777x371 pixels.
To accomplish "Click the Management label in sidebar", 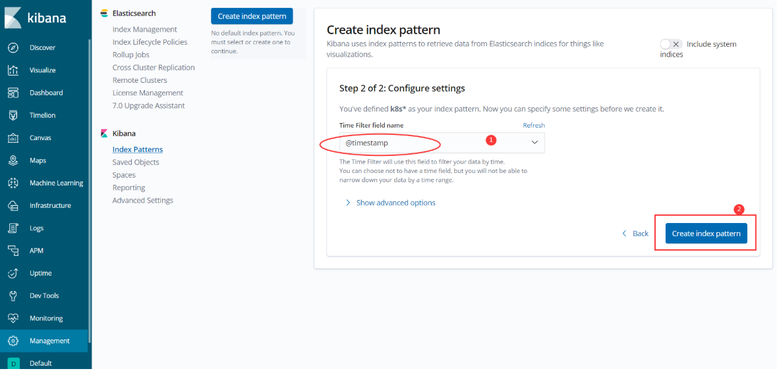I will 49,341.
